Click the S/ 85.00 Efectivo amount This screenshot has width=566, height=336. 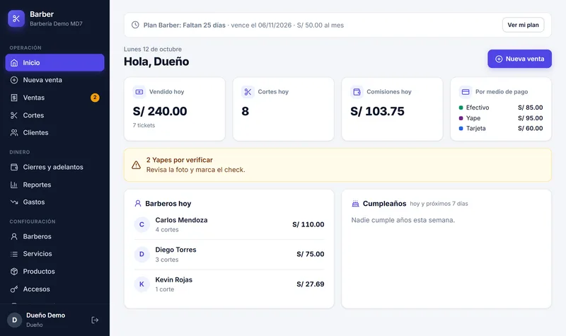pyautogui.click(x=530, y=108)
